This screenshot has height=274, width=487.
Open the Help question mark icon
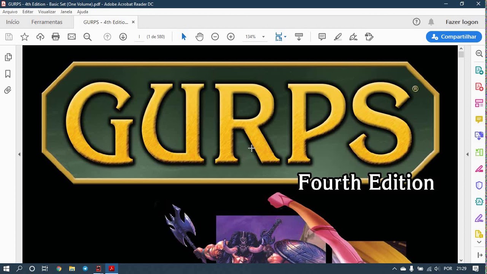coord(417,22)
